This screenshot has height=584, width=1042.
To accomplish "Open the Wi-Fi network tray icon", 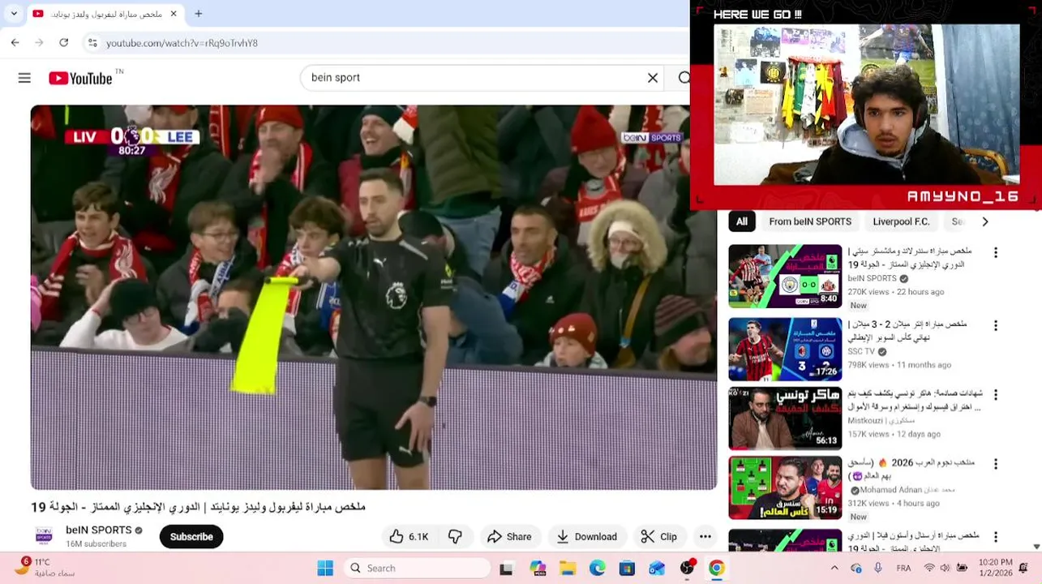I will pos(928,568).
